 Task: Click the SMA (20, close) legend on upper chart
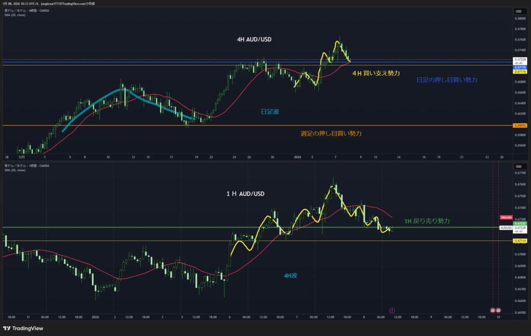tap(15, 15)
